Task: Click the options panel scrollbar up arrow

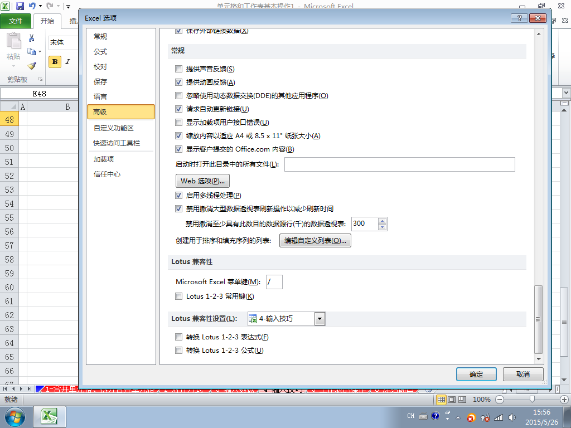Action: pos(538,34)
